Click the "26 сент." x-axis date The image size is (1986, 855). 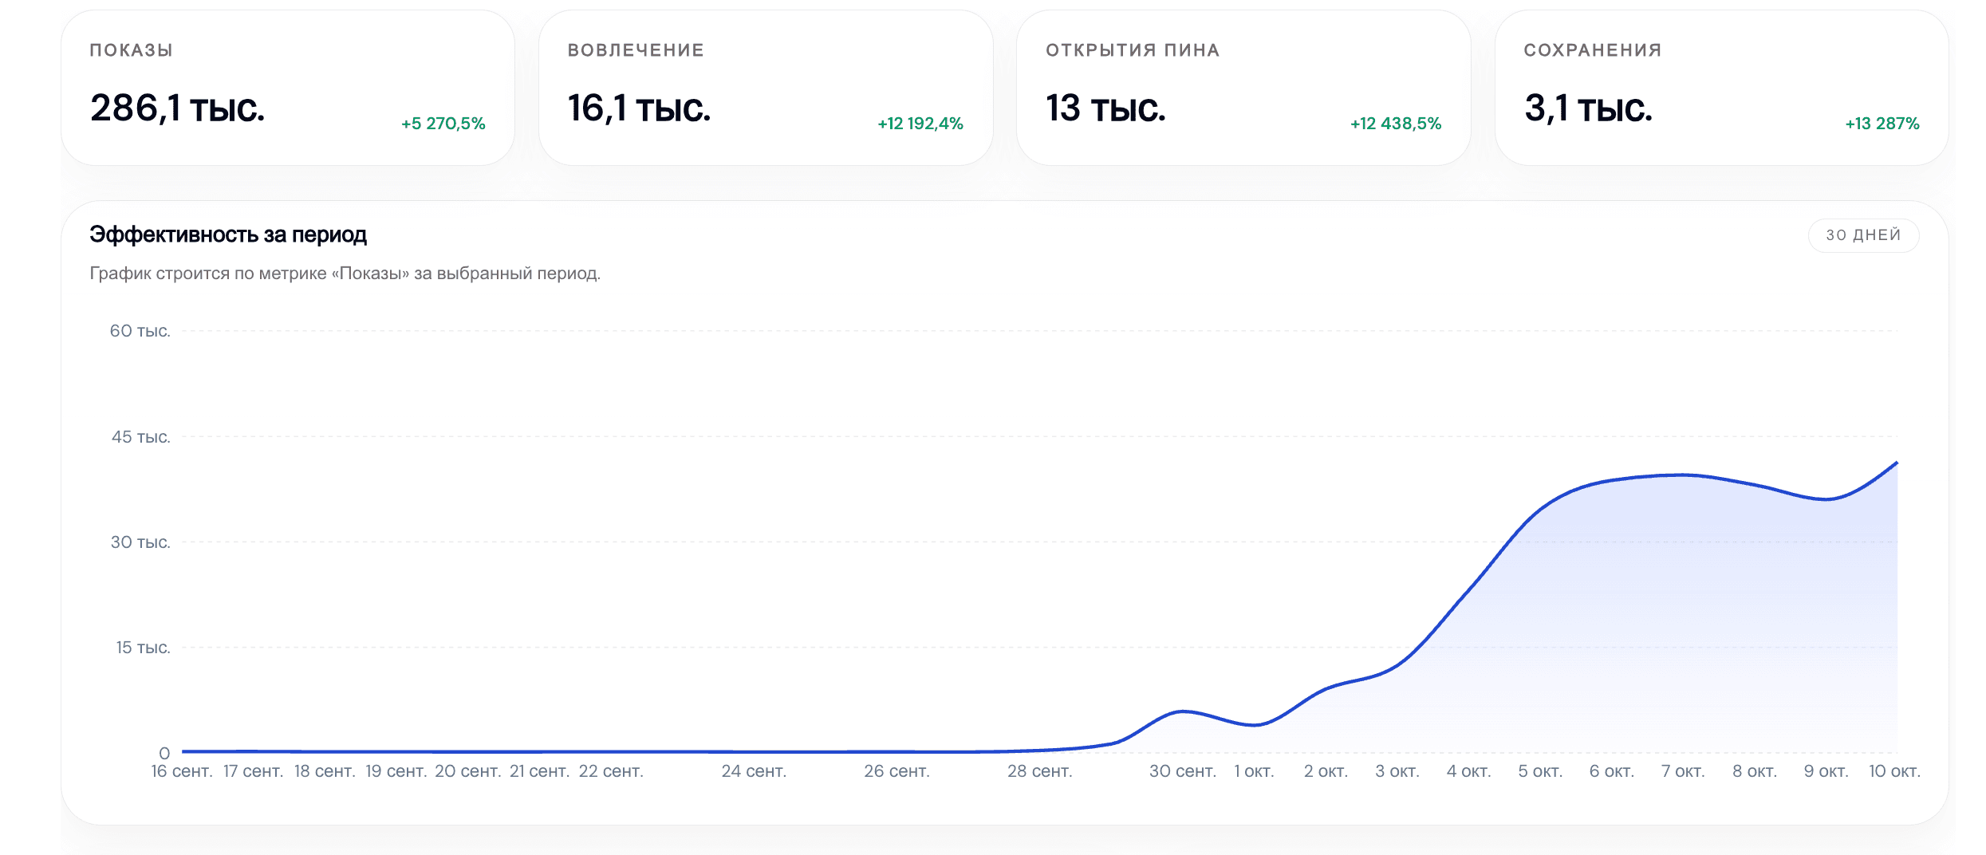point(896,771)
